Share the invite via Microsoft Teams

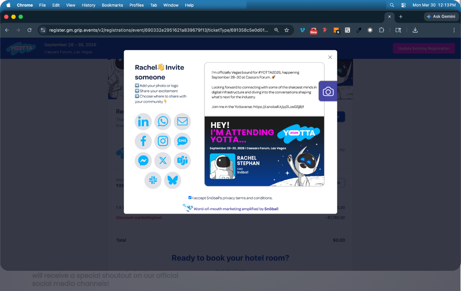pos(182,161)
